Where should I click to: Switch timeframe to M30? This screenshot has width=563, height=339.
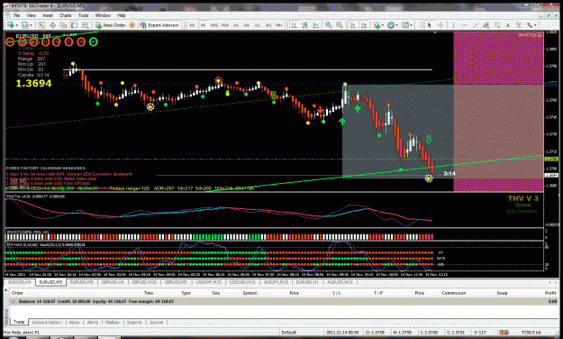(225, 25)
